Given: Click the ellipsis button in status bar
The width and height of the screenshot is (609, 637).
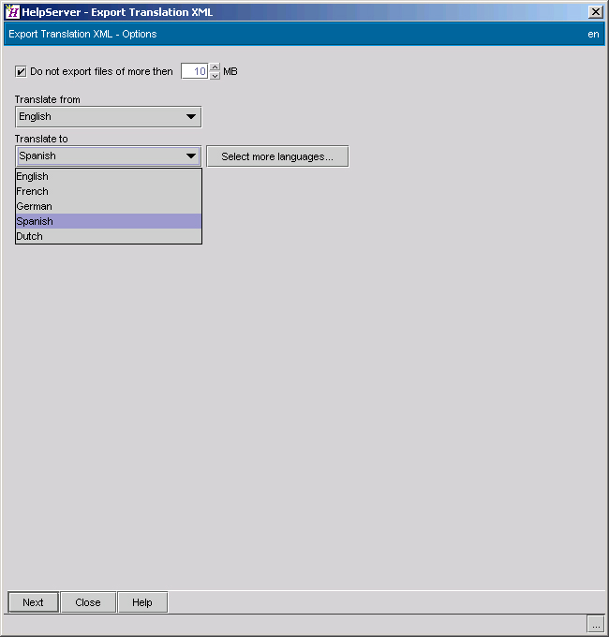Looking at the screenshot, I should click(x=596, y=624).
